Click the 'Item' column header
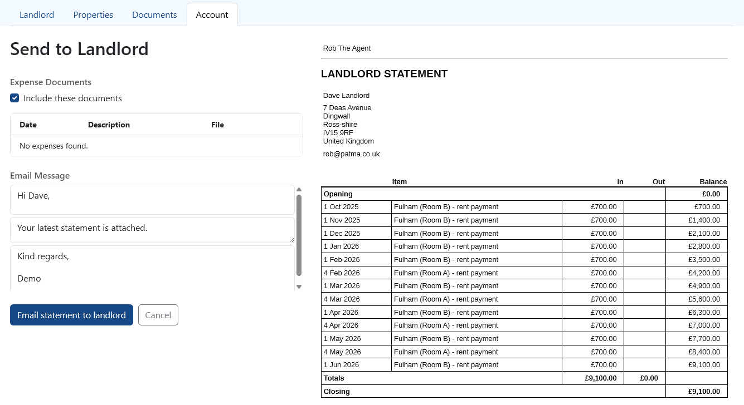The height and width of the screenshot is (405, 744). coord(400,182)
